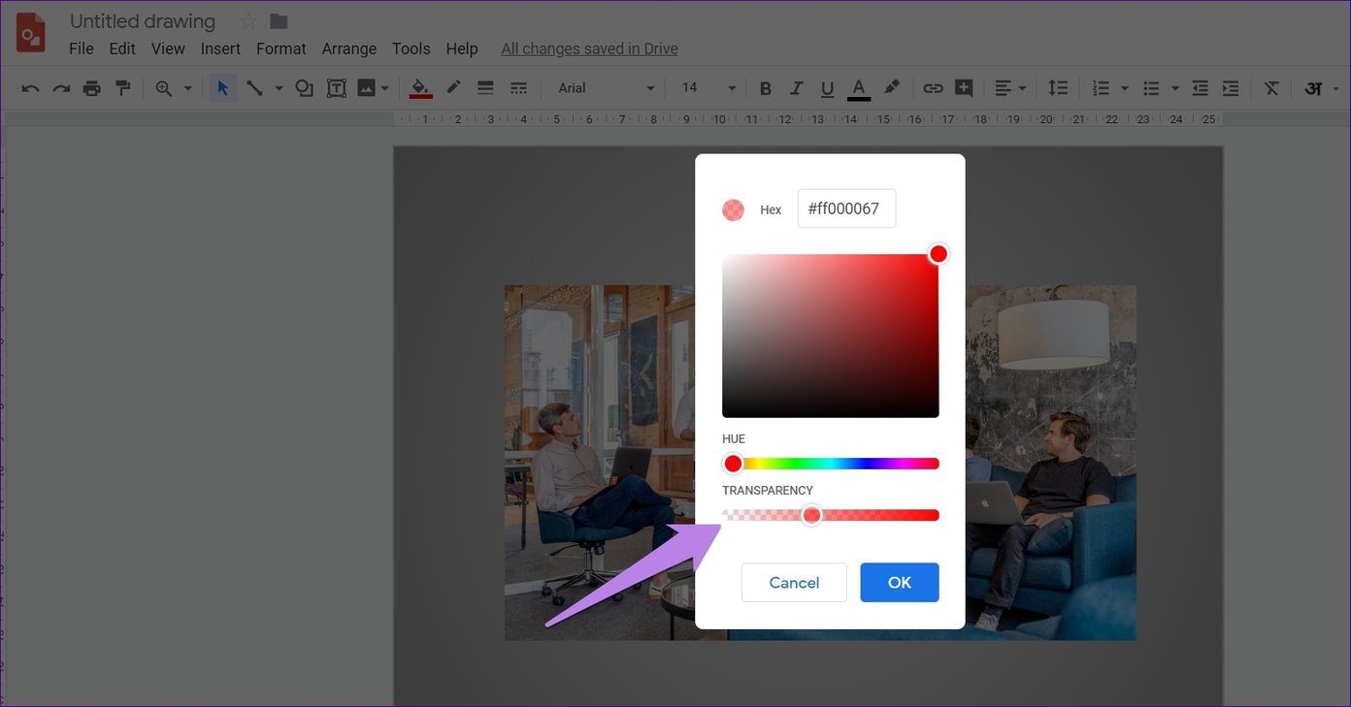The width and height of the screenshot is (1351, 707).
Task: Click the Undo icon in the toolbar
Action: tap(30, 88)
